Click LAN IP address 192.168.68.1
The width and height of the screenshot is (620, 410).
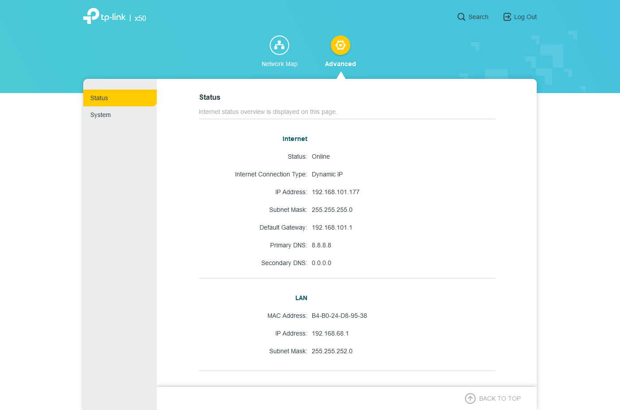click(x=330, y=333)
